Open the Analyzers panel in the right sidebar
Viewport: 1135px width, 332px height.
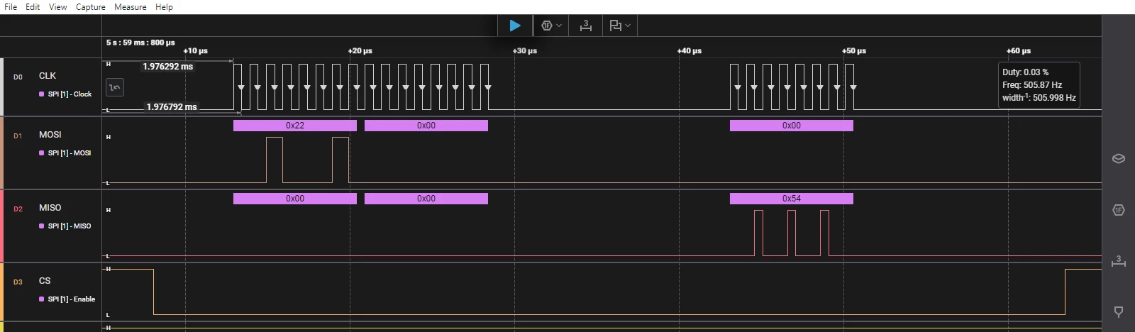1118,210
